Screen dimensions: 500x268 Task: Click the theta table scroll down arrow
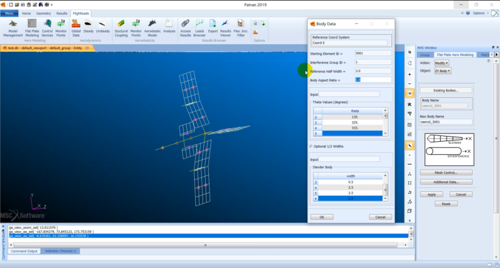click(x=385, y=133)
